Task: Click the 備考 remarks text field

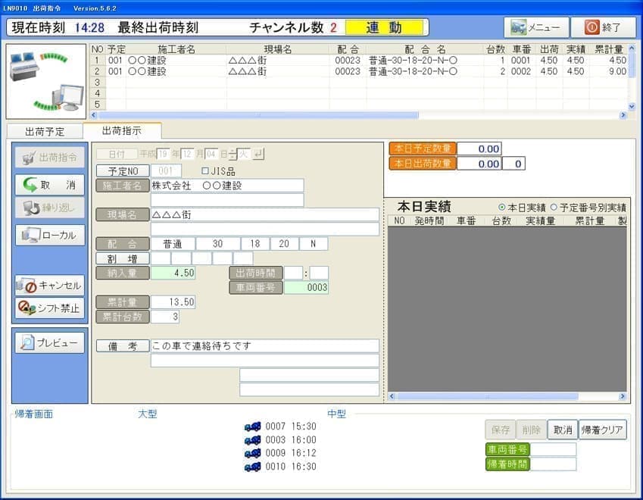Action: click(264, 346)
